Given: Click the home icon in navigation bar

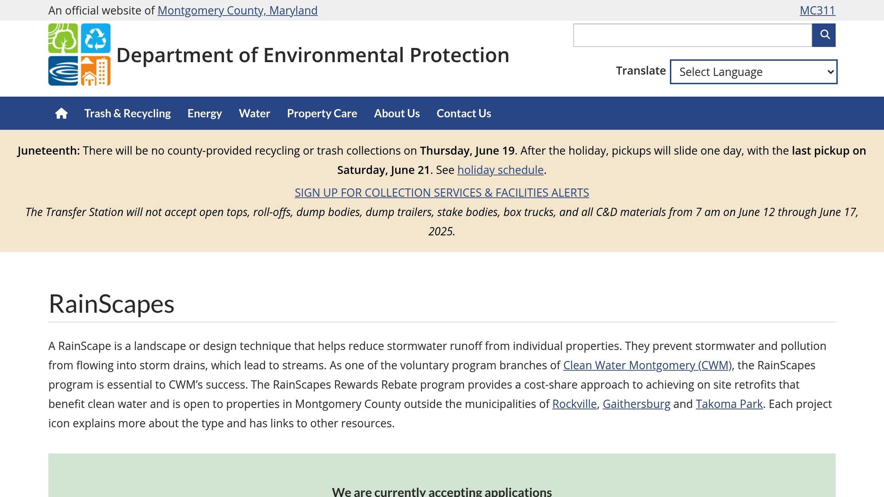Looking at the screenshot, I should pyautogui.click(x=61, y=113).
